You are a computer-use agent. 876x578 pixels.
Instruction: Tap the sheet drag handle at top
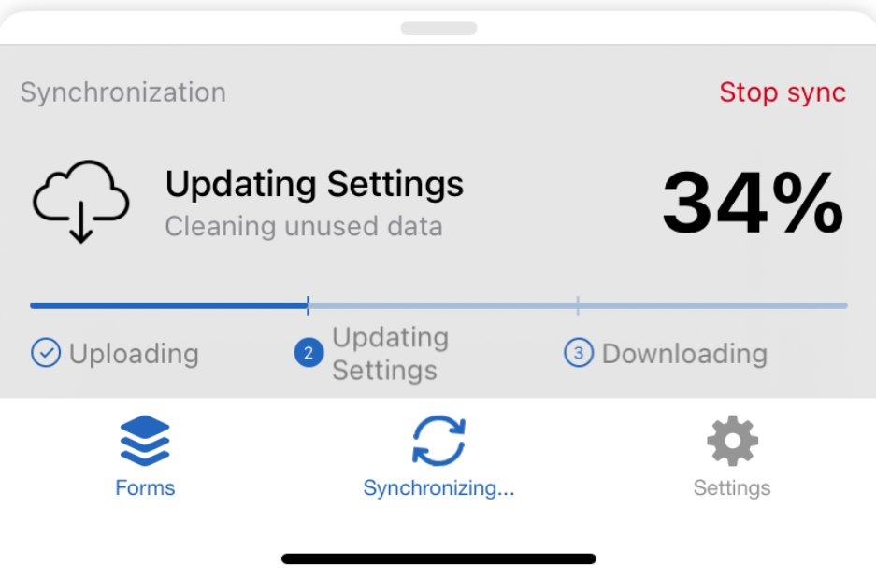pos(438,28)
